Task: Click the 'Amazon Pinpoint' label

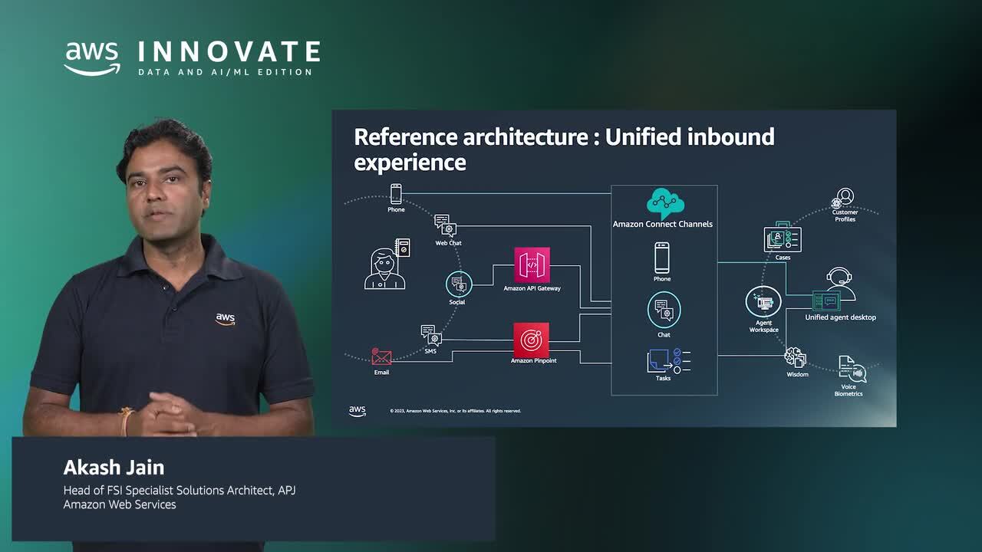Action: 533,360
